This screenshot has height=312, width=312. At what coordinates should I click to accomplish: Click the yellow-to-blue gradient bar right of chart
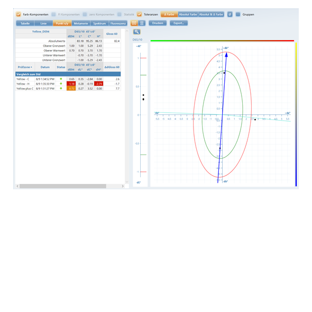coord(296,114)
